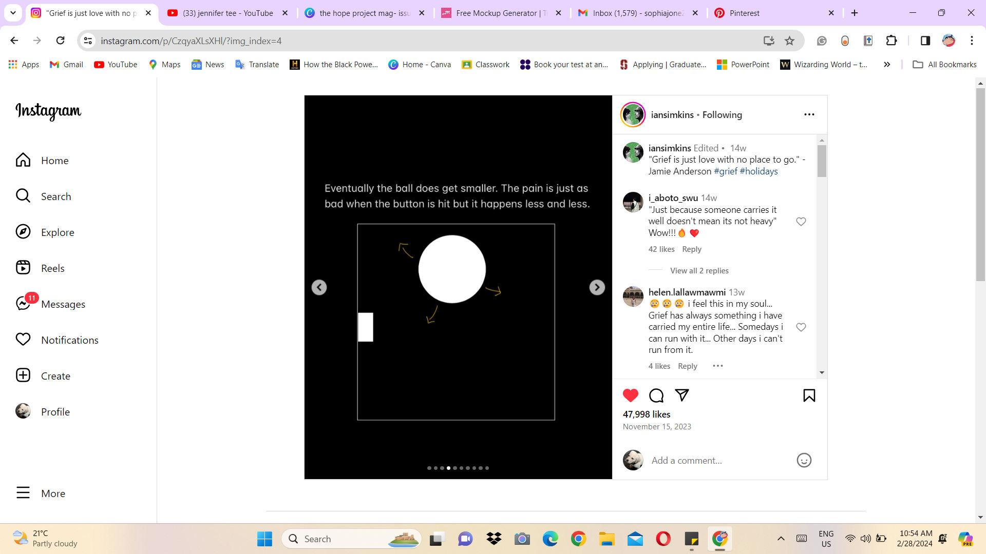Expand the More menu in sidebar
The image size is (986, 554).
pos(23,493)
